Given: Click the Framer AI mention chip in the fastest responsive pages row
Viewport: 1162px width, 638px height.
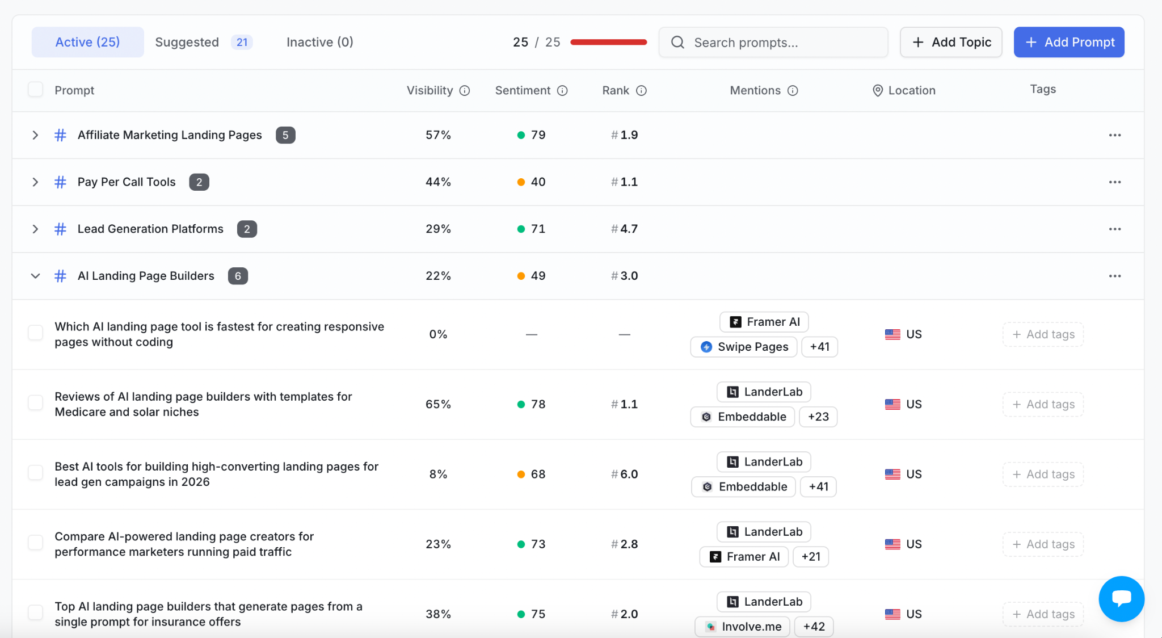Looking at the screenshot, I should click(x=764, y=322).
